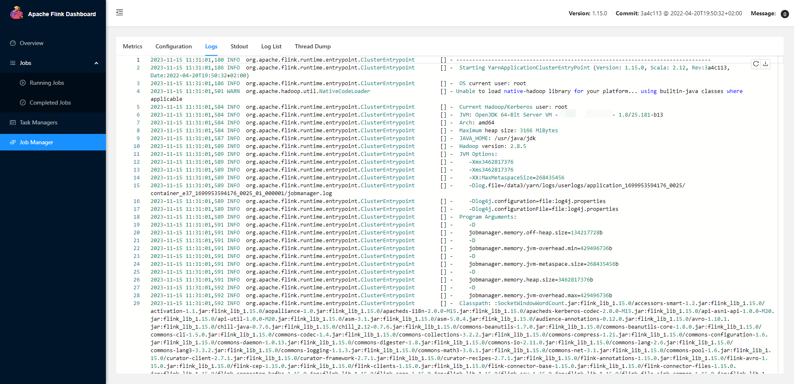The height and width of the screenshot is (384, 794).
Task: Click log line number 15
Action: (136, 186)
